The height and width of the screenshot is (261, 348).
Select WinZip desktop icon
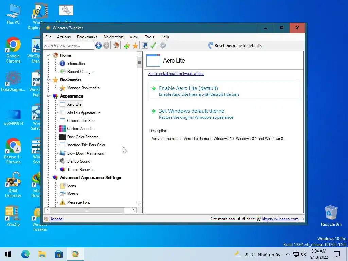click(13, 216)
